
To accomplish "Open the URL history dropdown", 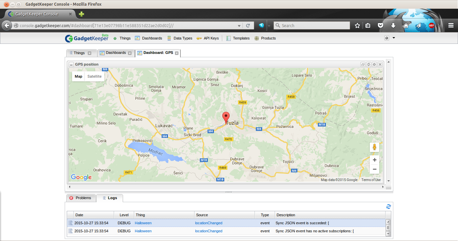I will pos(239,25).
